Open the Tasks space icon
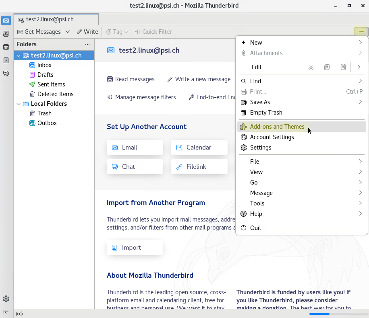369x318 pixels. (x=6, y=60)
